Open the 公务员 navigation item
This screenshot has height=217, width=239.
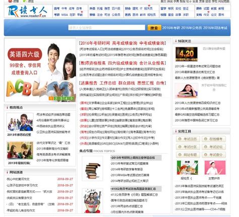point(116,15)
